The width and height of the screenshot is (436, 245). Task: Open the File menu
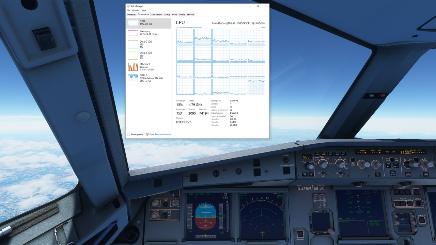[x=128, y=11]
